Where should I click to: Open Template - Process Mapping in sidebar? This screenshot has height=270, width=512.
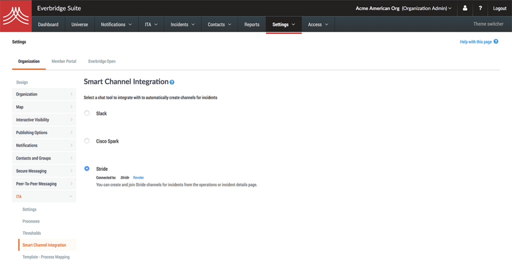point(46,257)
